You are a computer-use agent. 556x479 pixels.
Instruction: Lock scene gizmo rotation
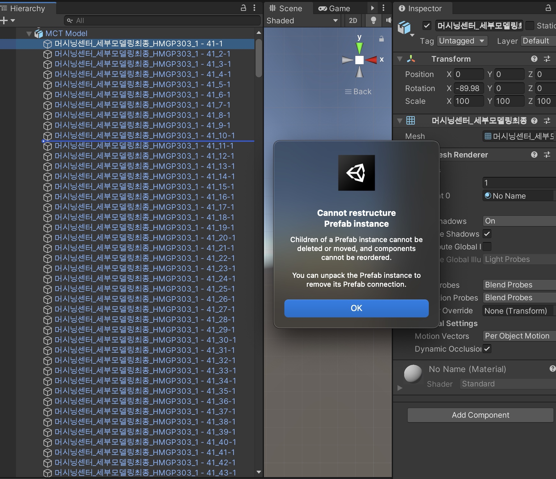tap(381, 39)
